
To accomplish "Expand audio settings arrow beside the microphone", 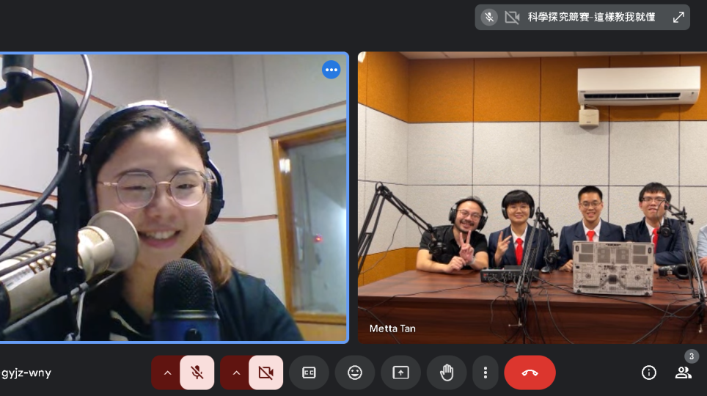I will (167, 373).
